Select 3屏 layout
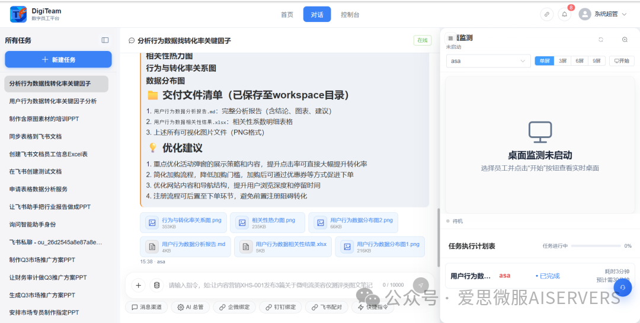 (x=562, y=61)
